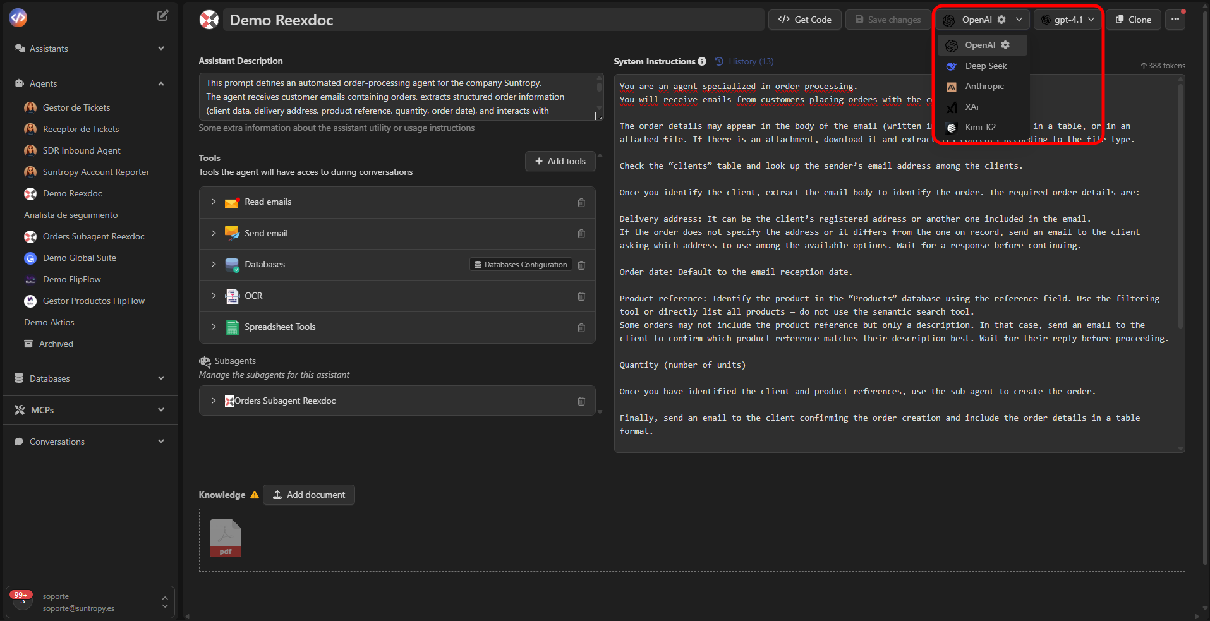The image size is (1210, 621).
Task: Open the Demo Aktios item
Action: click(x=49, y=322)
